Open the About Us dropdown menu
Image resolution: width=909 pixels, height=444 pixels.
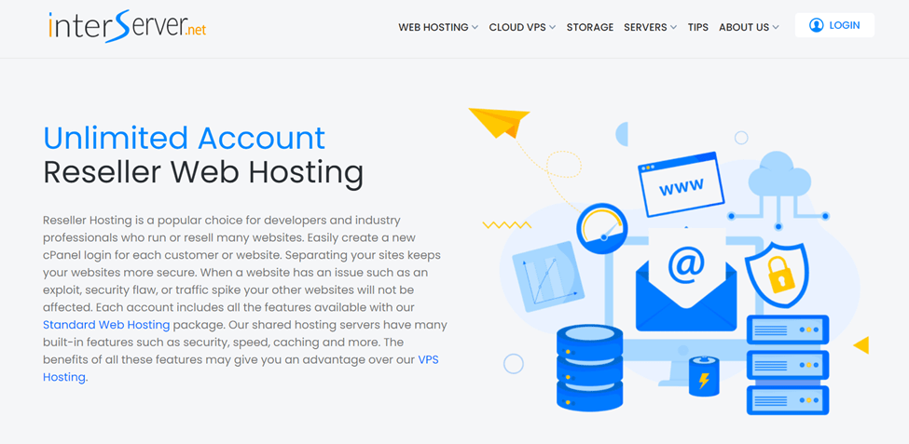point(749,27)
